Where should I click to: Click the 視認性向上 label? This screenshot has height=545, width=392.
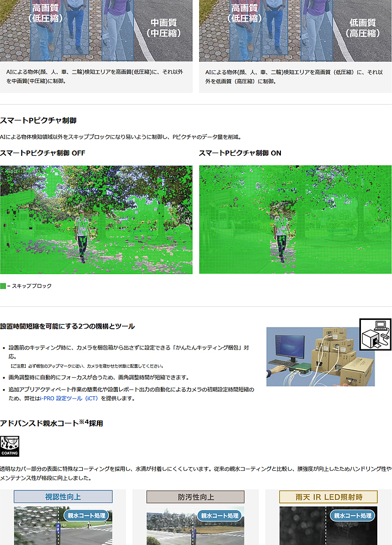[63, 497]
